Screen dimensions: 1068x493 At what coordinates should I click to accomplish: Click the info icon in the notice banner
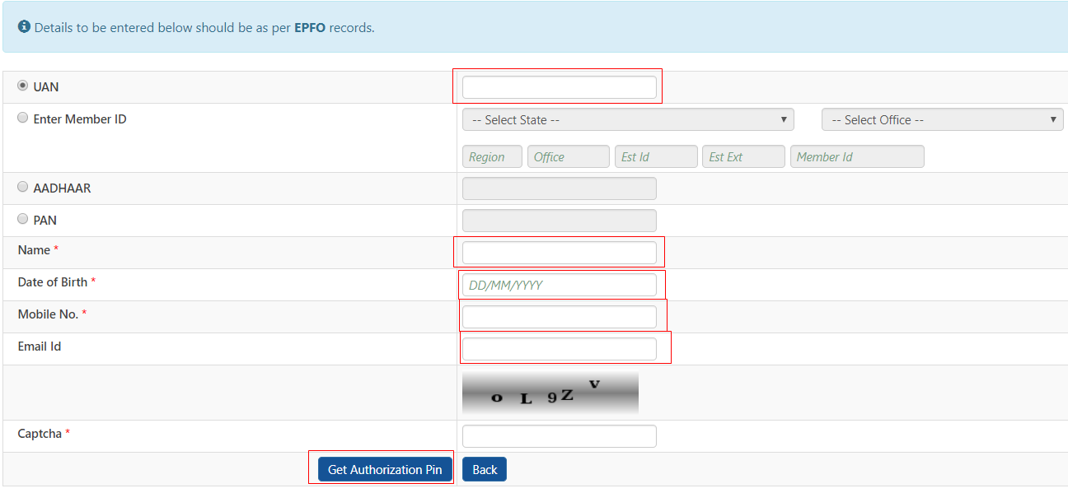point(26,26)
